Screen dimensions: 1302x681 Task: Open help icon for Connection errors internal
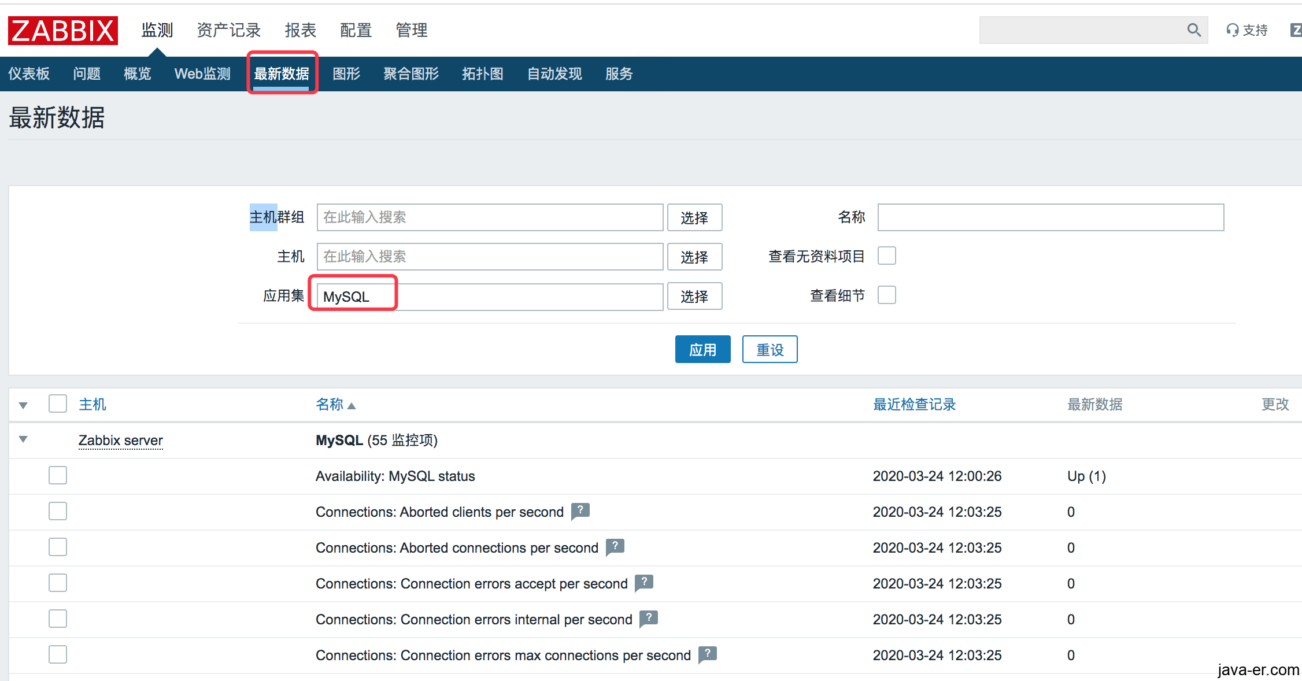[649, 618]
